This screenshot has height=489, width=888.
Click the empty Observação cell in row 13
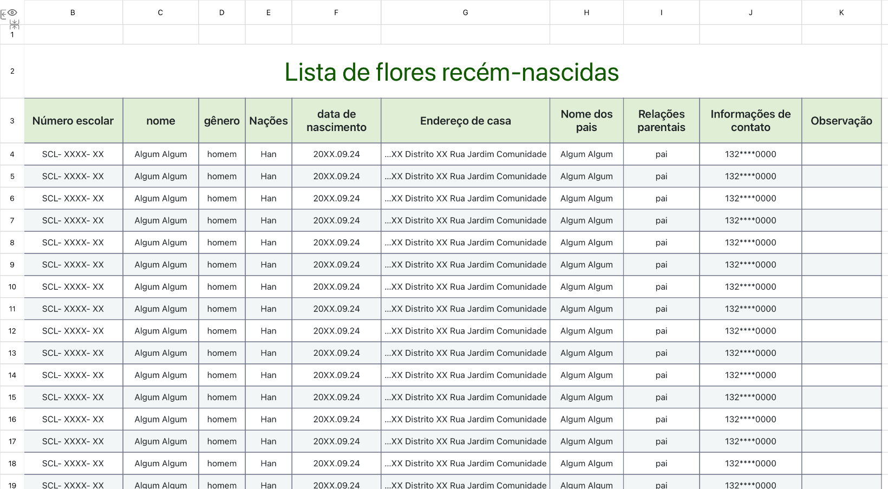coord(841,353)
